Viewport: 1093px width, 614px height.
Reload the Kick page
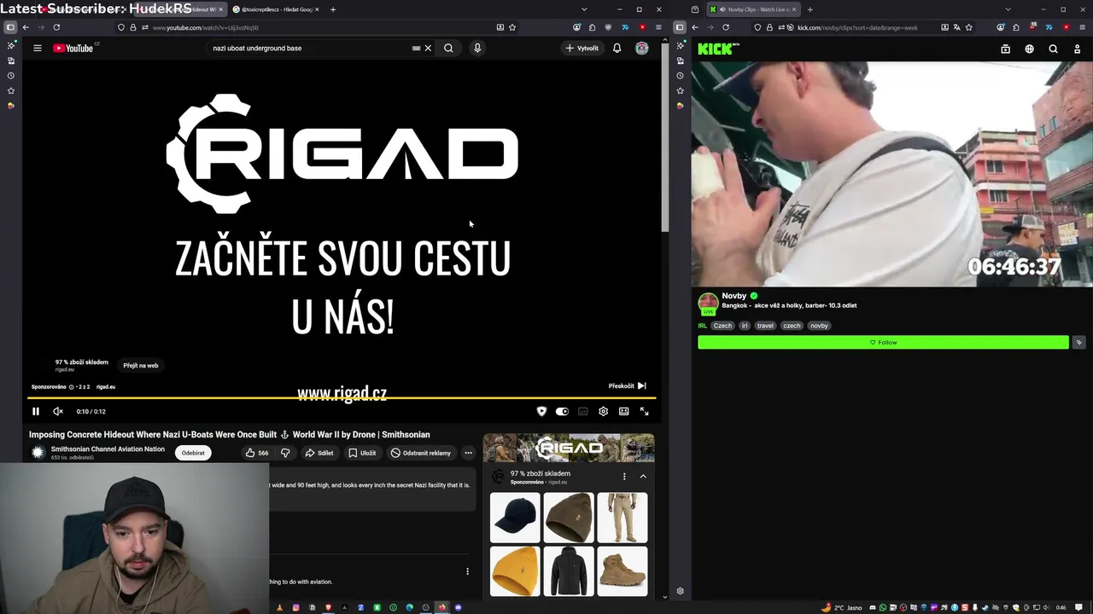pyautogui.click(x=726, y=27)
